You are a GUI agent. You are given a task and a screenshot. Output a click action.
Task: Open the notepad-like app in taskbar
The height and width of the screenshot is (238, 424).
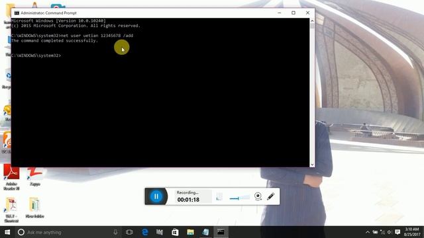tap(205, 232)
